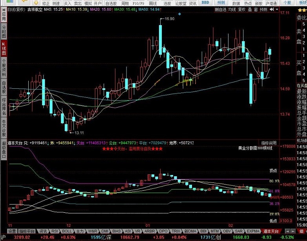Toggle the 窗 multi-window option
This screenshot has width=307, height=241.
[x=256, y=9]
